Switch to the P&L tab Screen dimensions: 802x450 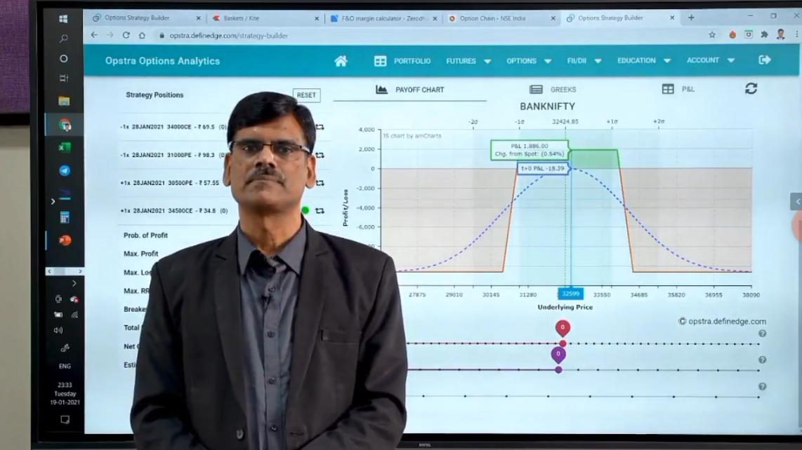pos(678,89)
